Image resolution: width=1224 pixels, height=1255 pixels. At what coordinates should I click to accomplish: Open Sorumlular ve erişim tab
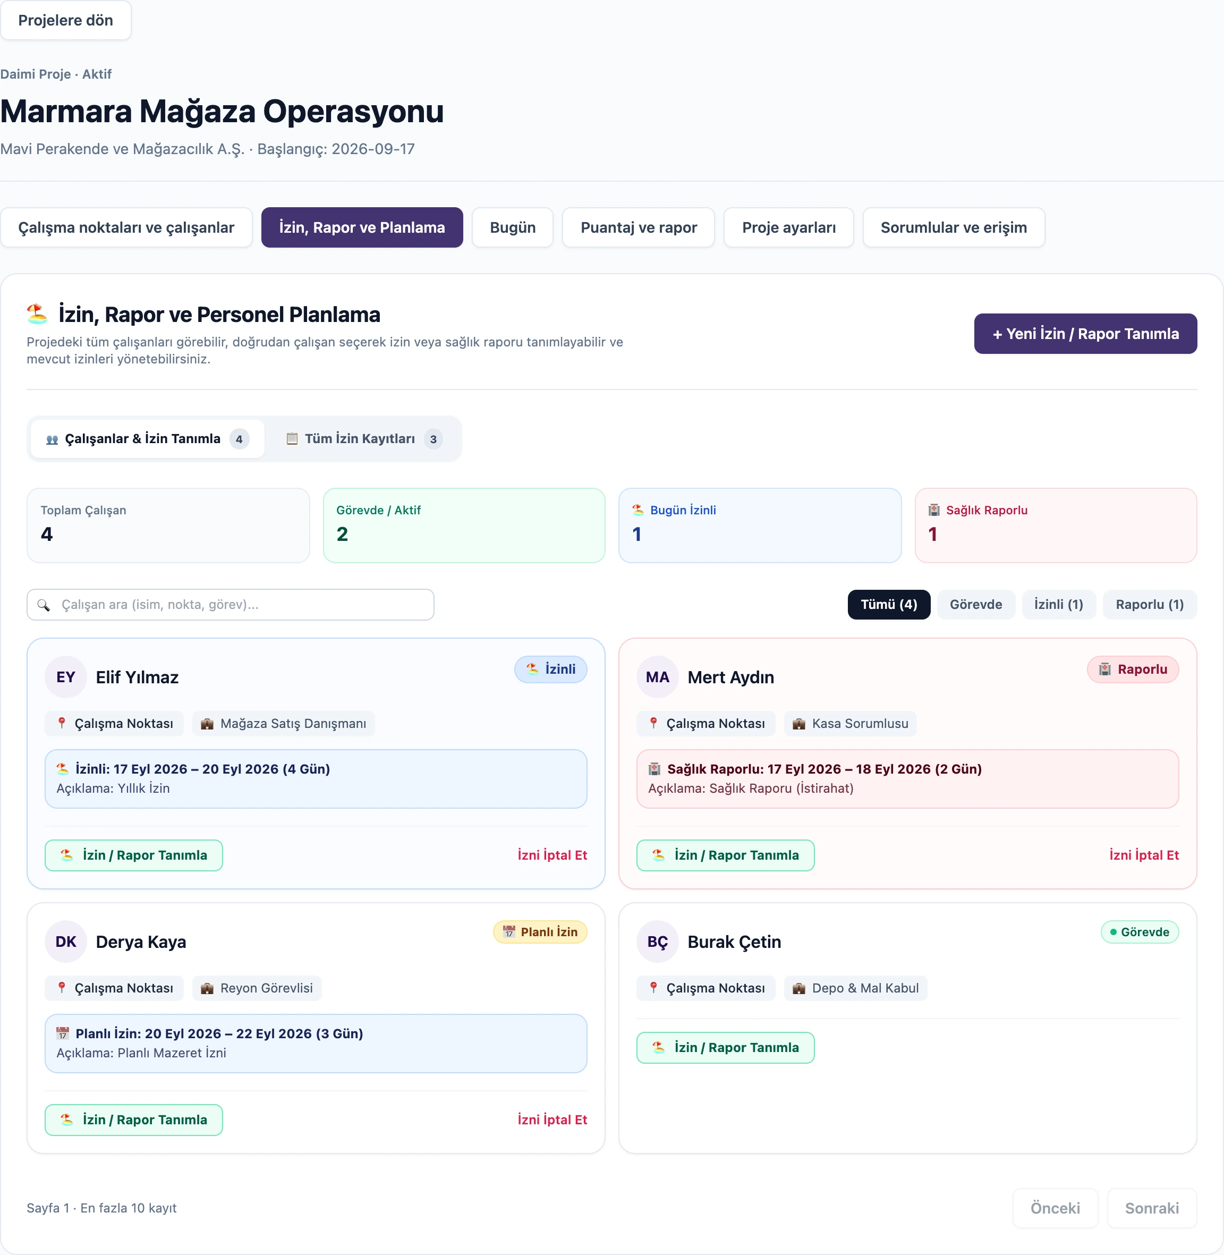click(954, 227)
